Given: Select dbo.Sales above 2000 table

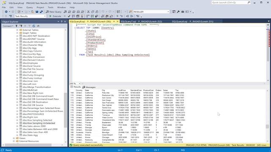Looking at the screenshot, I should 34,126.
